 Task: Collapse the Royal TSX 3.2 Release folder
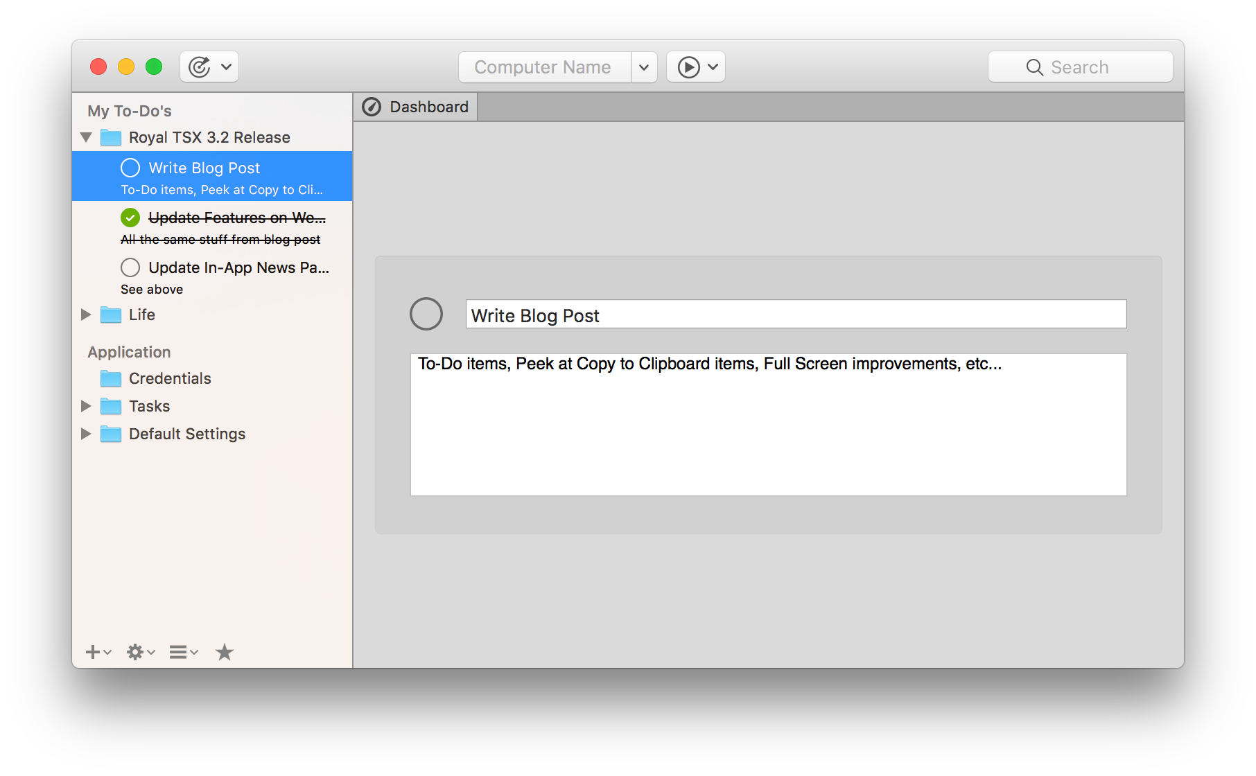(86, 137)
